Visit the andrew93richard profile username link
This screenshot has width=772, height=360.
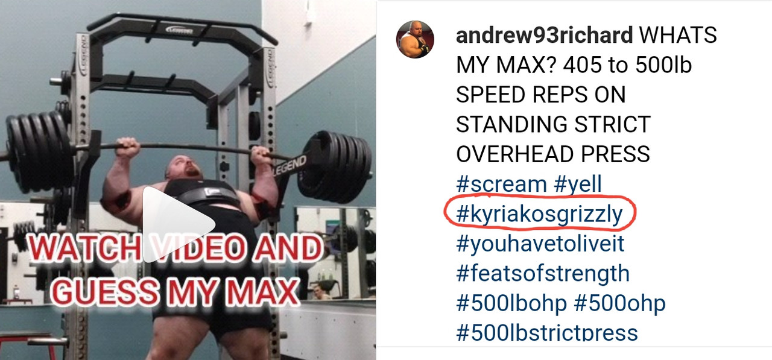pyautogui.click(x=544, y=36)
